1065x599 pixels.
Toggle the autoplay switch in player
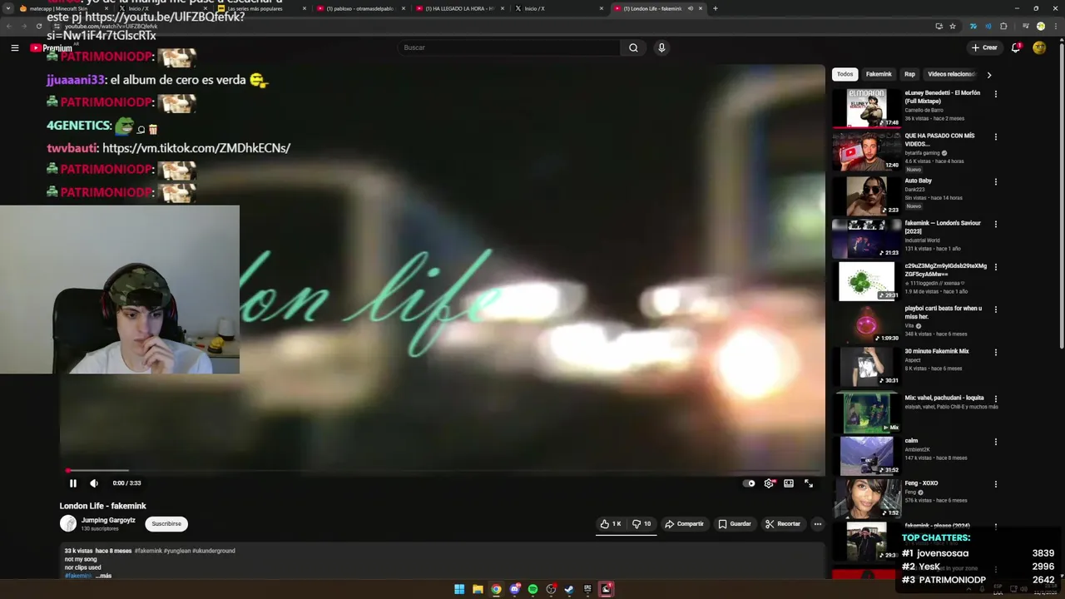750,483
